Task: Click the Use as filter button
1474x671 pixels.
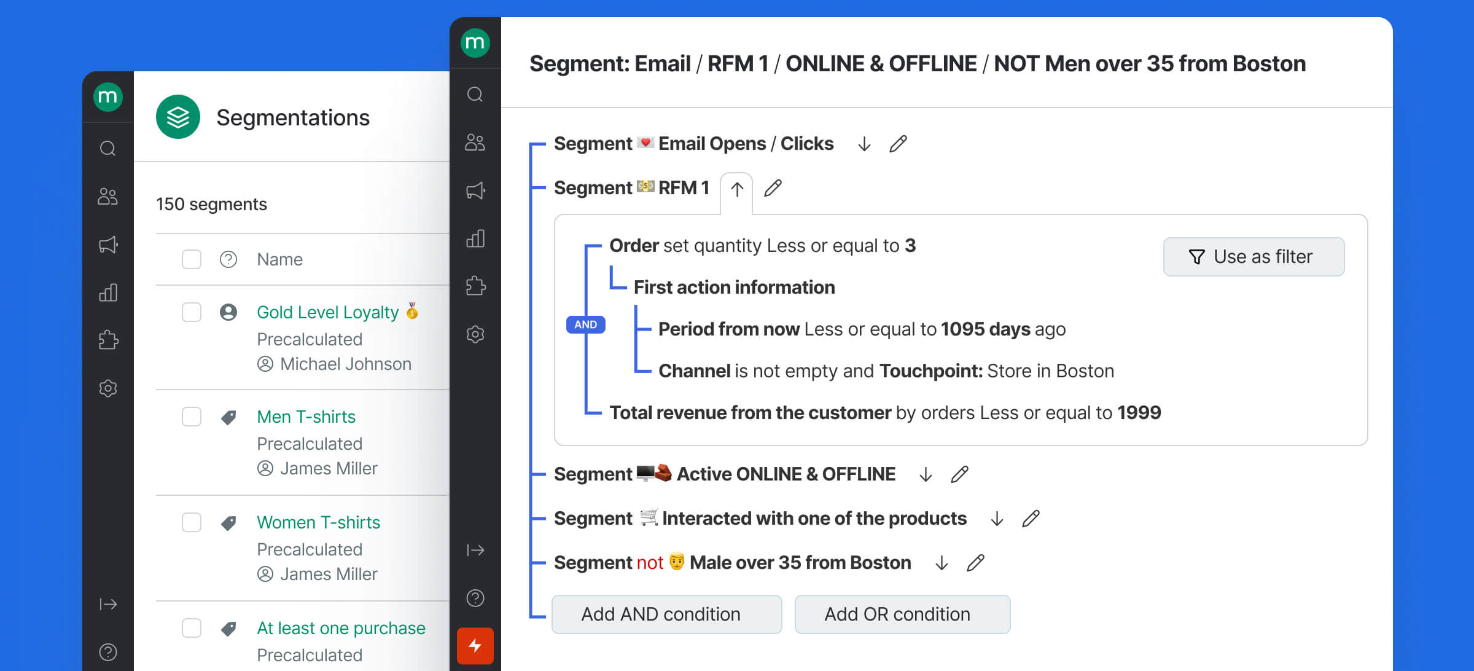Action: pos(1254,257)
